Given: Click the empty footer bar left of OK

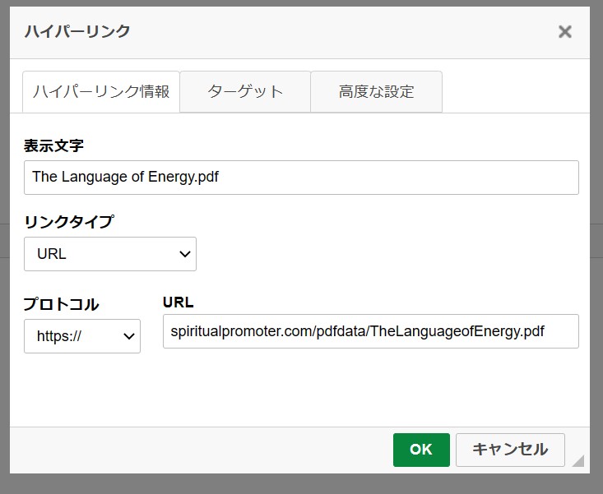Looking at the screenshot, I should pyautogui.click(x=200, y=450).
